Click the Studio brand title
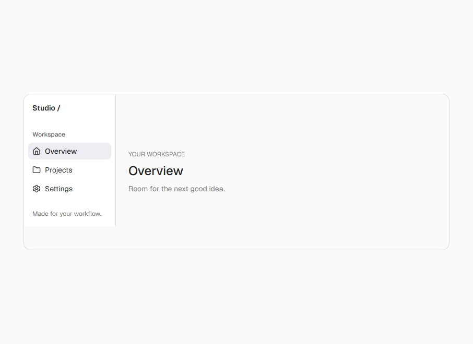 (x=44, y=108)
